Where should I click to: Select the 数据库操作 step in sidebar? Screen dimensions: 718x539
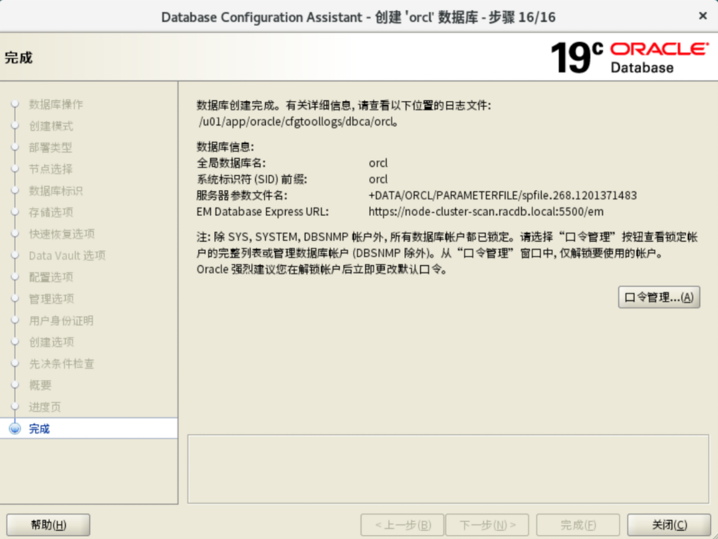pyautogui.click(x=56, y=104)
